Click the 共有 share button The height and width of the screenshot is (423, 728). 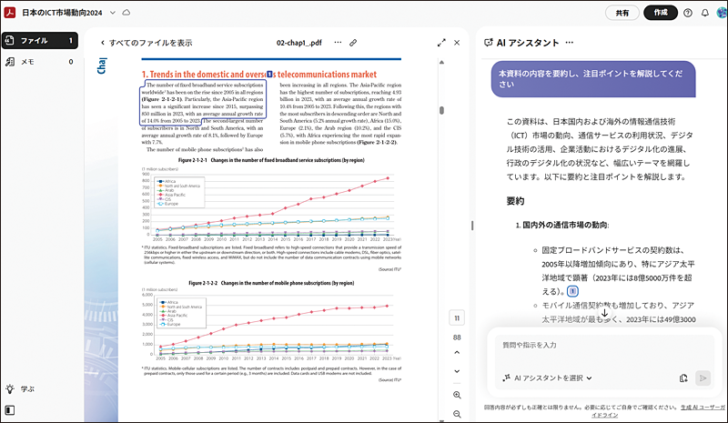point(622,13)
